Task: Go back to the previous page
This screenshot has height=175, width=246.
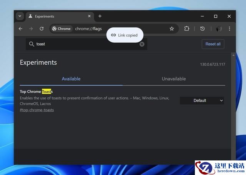Action: pyautogui.click(x=20, y=29)
